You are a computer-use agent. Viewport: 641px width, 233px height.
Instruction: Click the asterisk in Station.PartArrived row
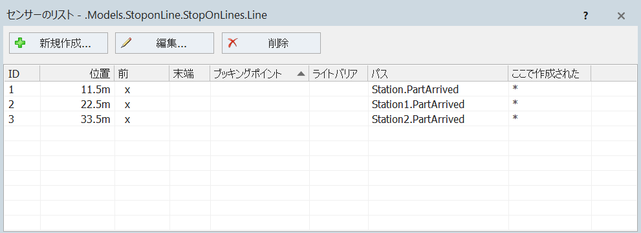tap(516, 88)
